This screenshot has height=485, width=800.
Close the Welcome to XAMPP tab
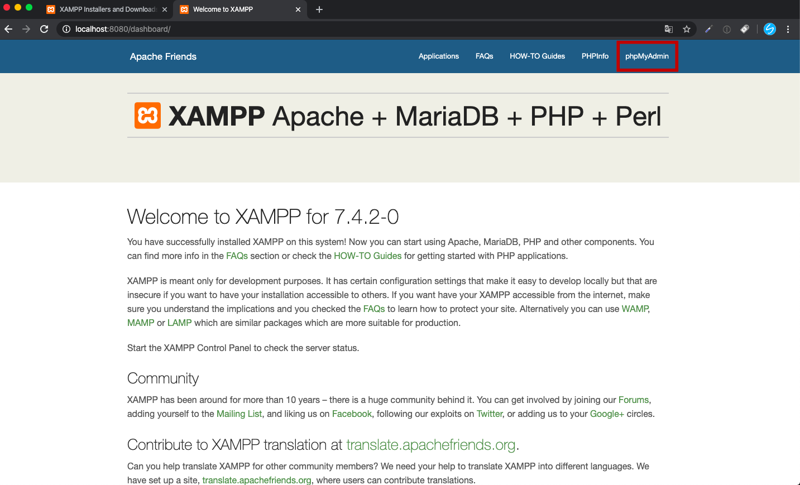point(298,9)
